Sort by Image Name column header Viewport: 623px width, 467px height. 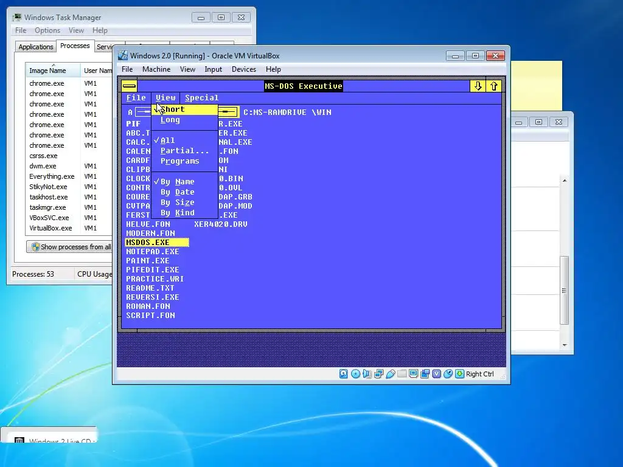point(53,71)
